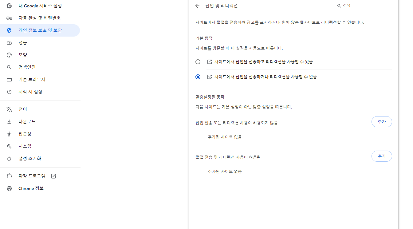Image resolution: width=413 pixels, height=229 pixels.
Task: Select radio button blocking popups and redirects
Action: (x=198, y=77)
